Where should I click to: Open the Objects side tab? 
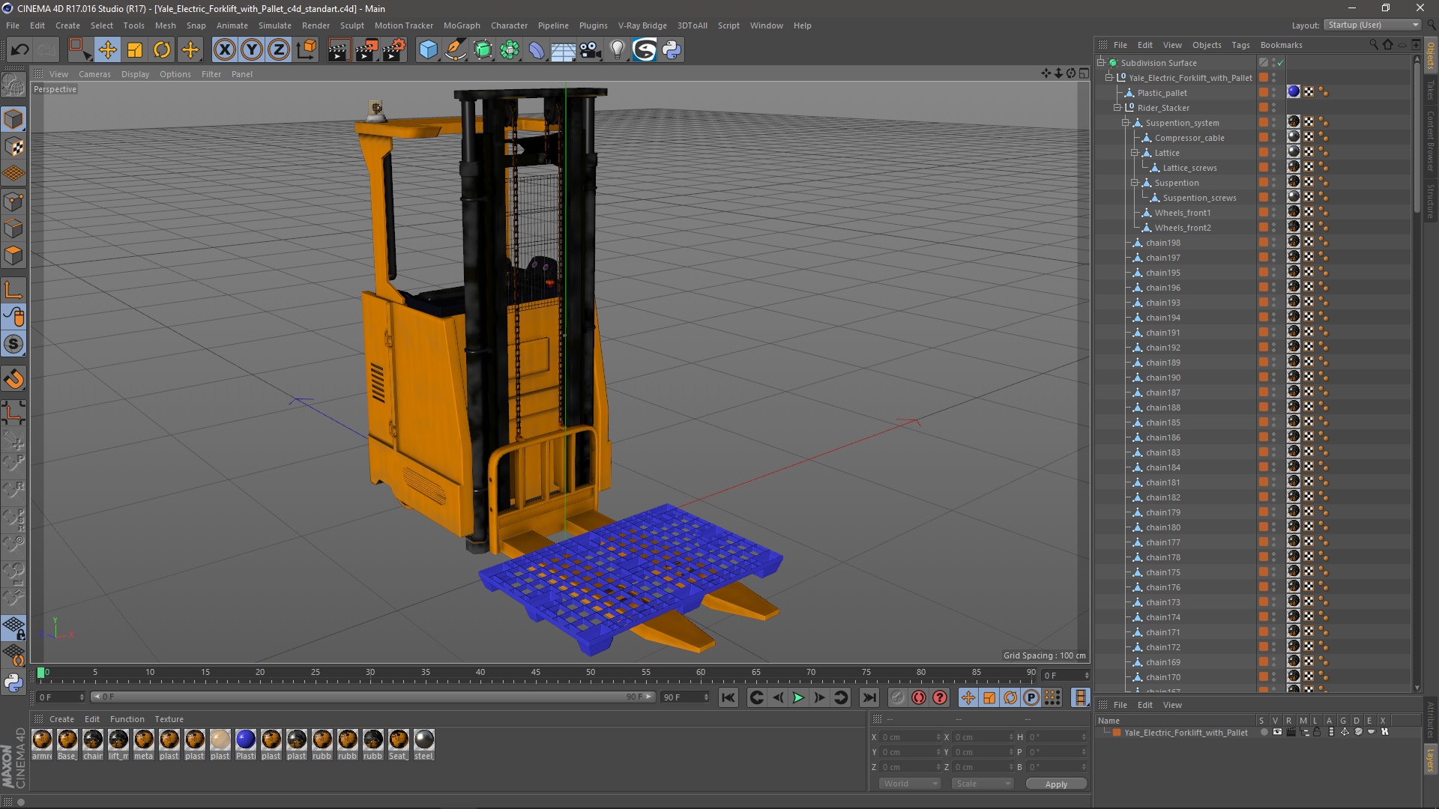point(1431,55)
